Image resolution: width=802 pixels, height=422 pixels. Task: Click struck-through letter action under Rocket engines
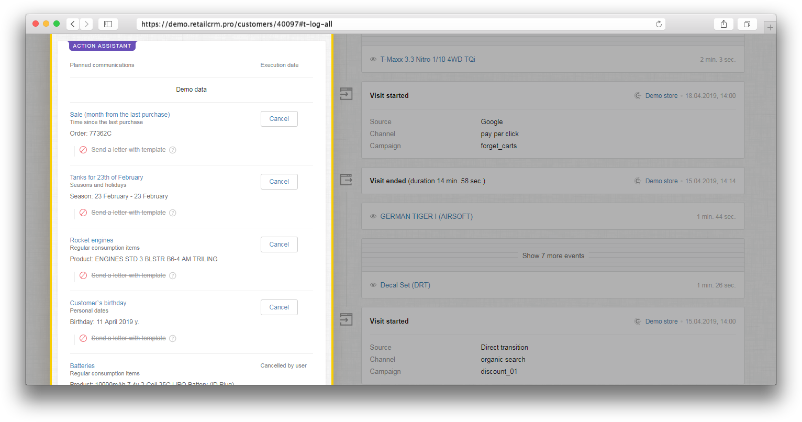128,275
